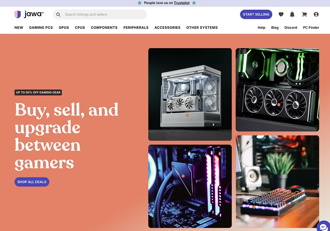Expand the Components navigation menu
Image resolution: width=330 pixels, height=231 pixels.
(x=104, y=27)
